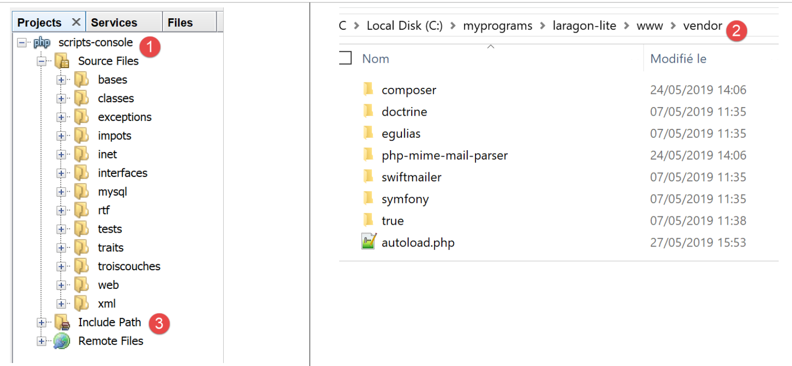Viewport: 792px width, 366px height.
Task: Click the Remote Files globe icon
Action: [x=62, y=341]
